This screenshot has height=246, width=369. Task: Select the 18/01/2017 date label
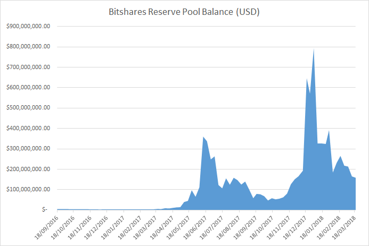[x=113, y=227]
